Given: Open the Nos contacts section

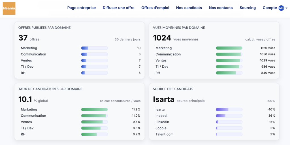Looking at the screenshot, I should coord(221,8).
